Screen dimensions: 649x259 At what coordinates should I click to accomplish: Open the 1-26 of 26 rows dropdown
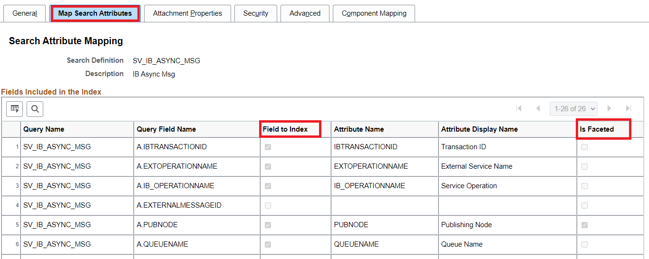point(573,109)
